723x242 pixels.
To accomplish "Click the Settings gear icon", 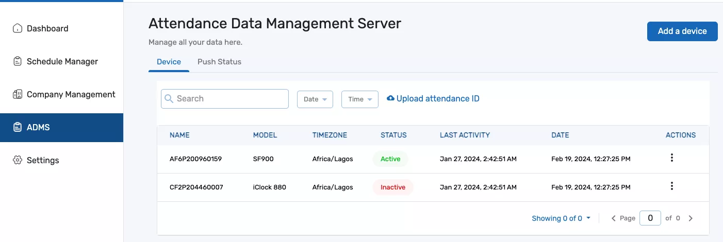I will coord(18,160).
